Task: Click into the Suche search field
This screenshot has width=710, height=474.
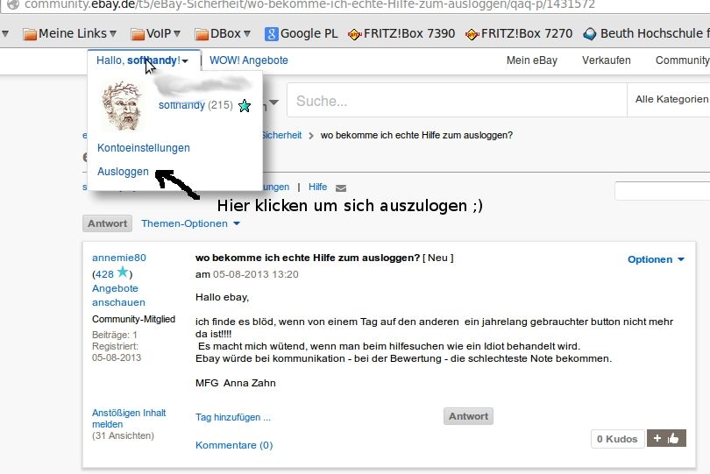Action: (x=456, y=101)
